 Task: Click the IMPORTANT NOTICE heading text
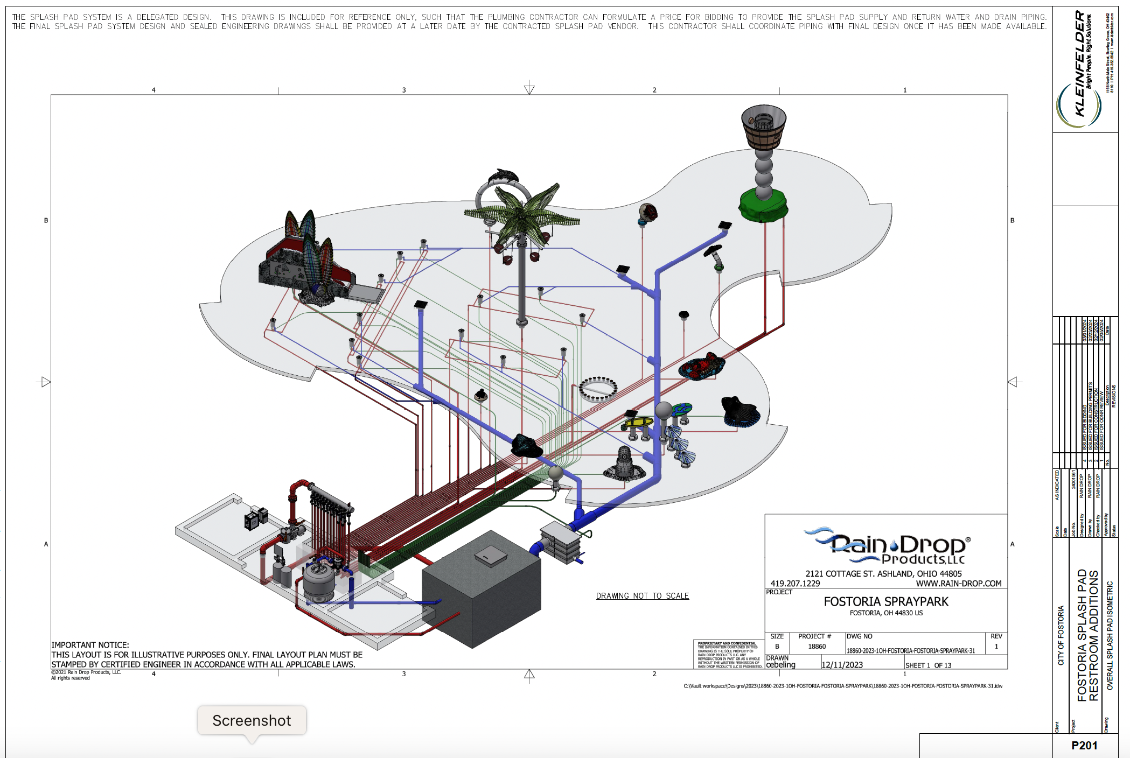(x=90, y=645)
